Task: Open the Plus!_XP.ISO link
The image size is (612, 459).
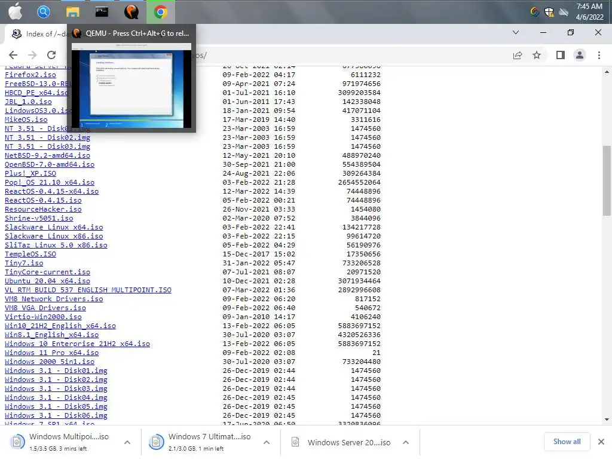Action: coord(30,173)
